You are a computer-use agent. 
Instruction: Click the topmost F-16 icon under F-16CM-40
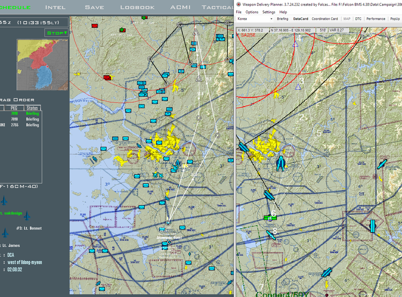[x=4, y=200]
